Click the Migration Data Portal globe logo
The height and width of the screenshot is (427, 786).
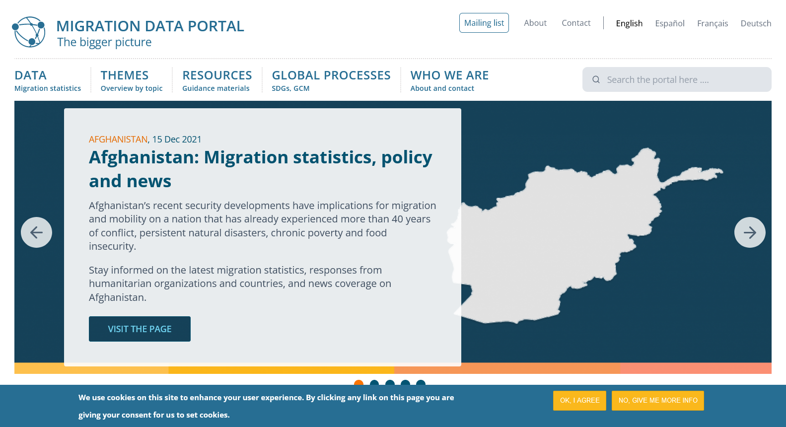point(29,32)
